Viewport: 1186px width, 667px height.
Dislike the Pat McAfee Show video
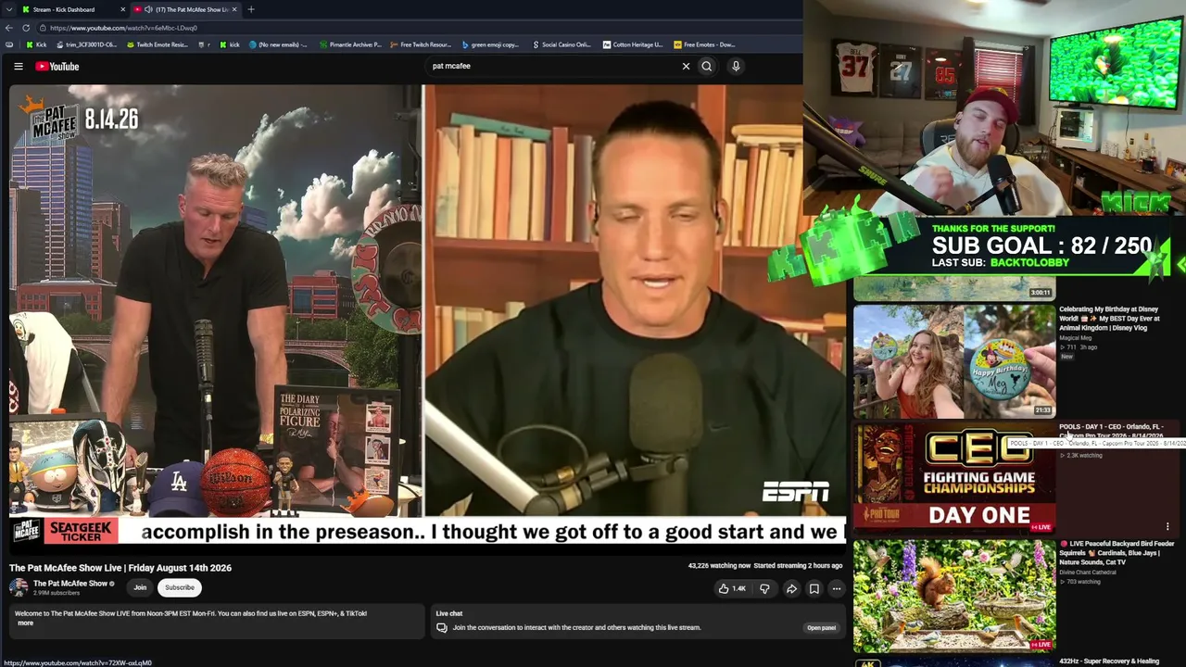coord(764,588)
